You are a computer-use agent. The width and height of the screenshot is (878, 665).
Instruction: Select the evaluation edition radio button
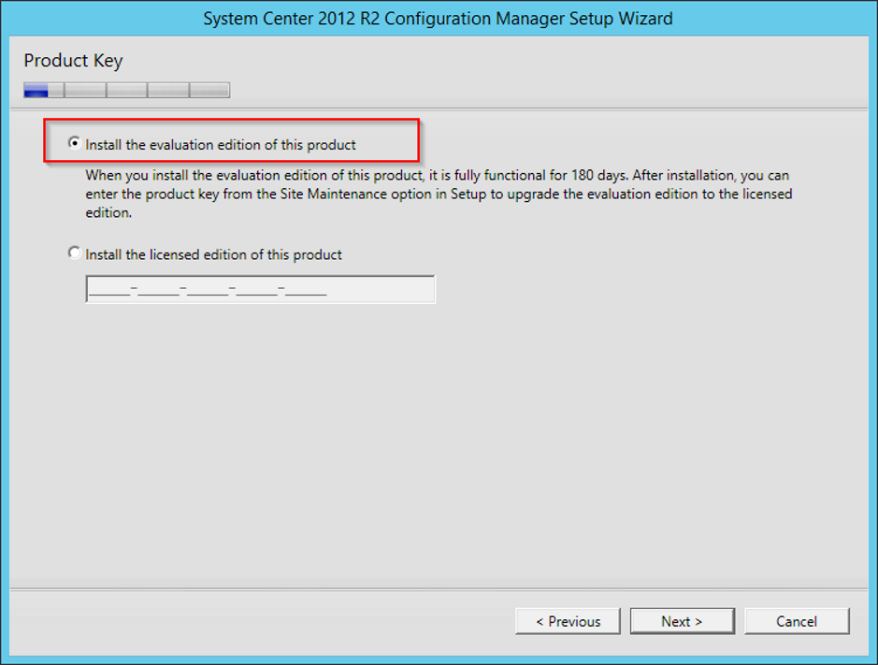75,143
